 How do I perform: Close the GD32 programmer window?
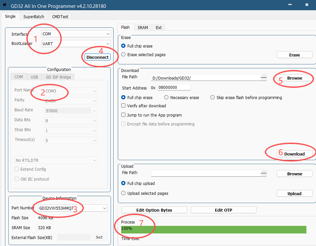(307, 5)
